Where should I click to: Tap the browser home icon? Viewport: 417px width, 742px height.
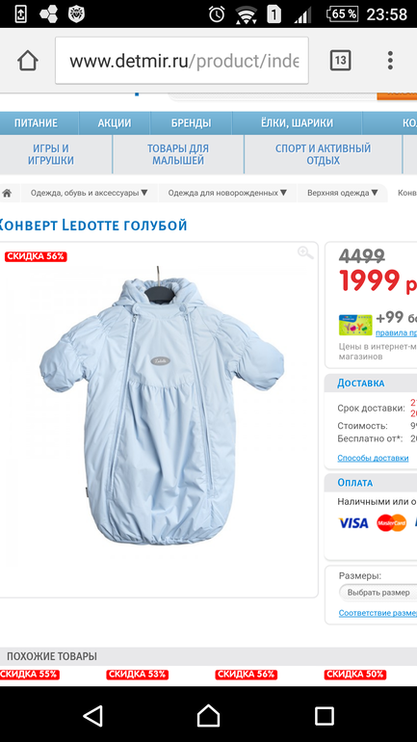[27, 61]
